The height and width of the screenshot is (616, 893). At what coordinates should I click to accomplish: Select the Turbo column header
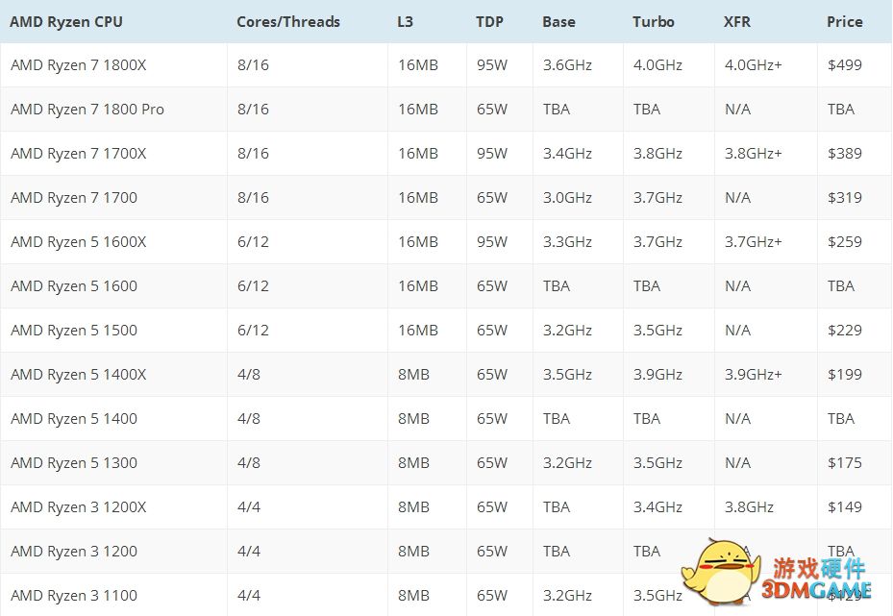click(x=654, y=21)
